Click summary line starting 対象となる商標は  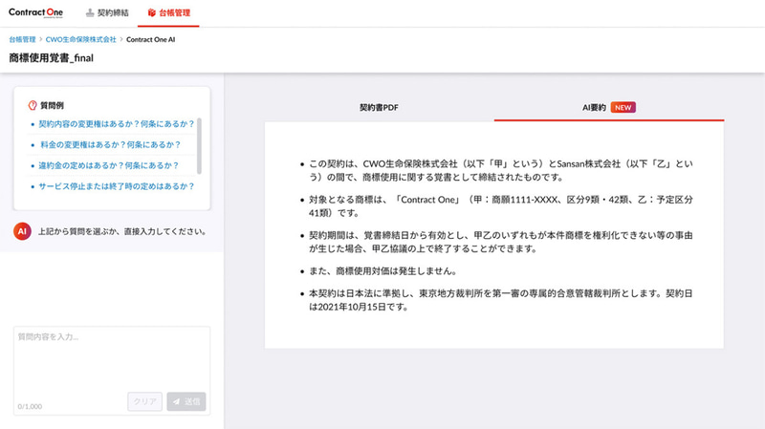501,206
